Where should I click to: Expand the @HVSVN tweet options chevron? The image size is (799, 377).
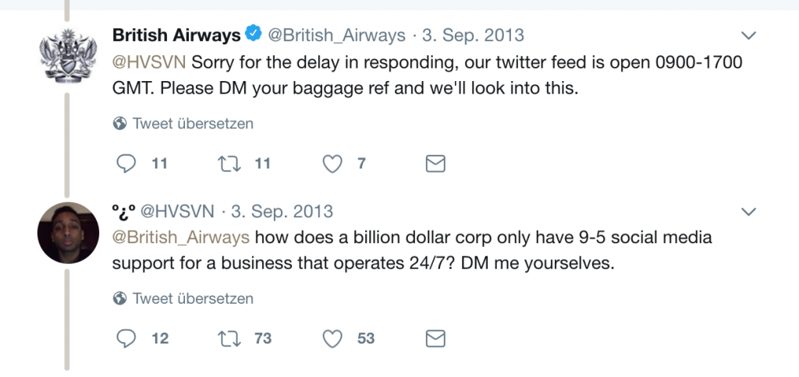point(748,212)
